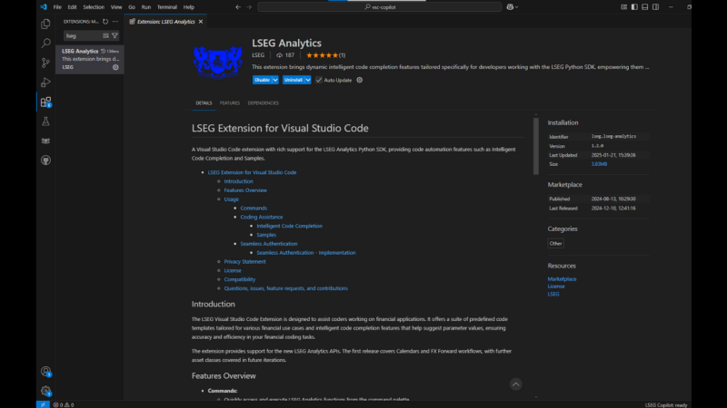Open extension settings gear beside Auto Update

pyautogui.click(x=359, y=80)
